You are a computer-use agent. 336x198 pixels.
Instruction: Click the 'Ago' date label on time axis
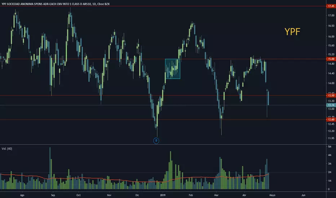pos(22,195)
